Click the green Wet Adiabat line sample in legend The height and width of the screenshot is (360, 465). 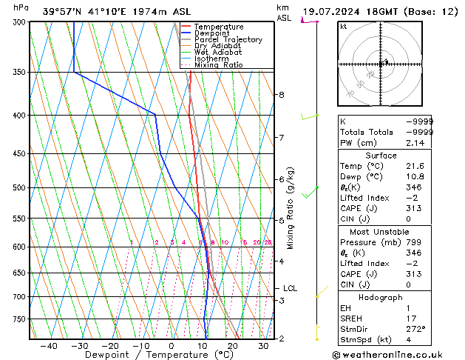point(186,52)
